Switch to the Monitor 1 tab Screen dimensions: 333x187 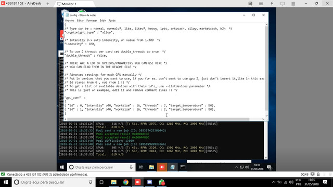pyautogui.click(x=75, y=4)
